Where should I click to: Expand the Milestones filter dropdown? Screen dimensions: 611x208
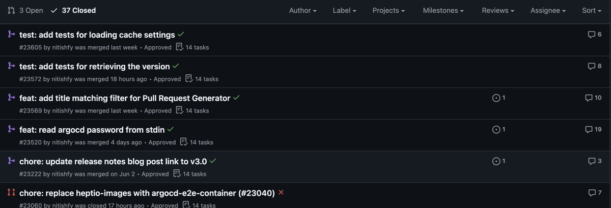(443, 10)
